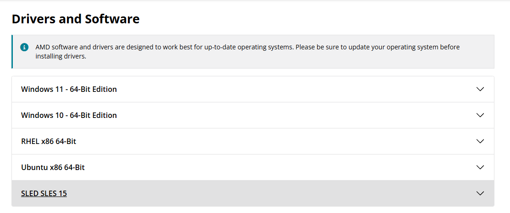Click the teal info icon in notice
This screenshot has width=510, height=213.
(x=24, y=48)
